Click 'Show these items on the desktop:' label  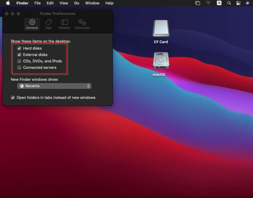click(x=41, y=41)
